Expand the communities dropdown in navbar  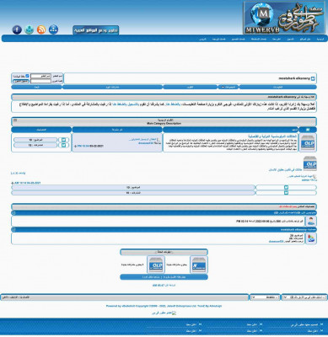[229, 87]
